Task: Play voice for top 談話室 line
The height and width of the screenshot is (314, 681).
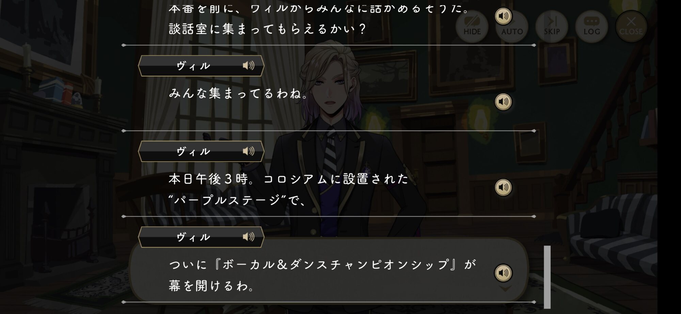Action: tap(503, 16)
